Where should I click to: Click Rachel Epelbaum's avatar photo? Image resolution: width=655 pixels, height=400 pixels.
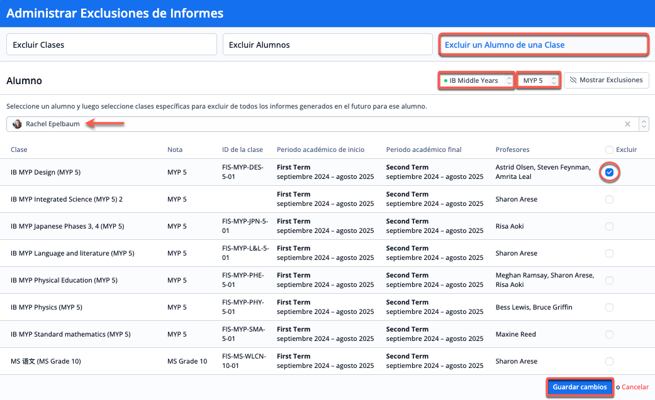18,124
